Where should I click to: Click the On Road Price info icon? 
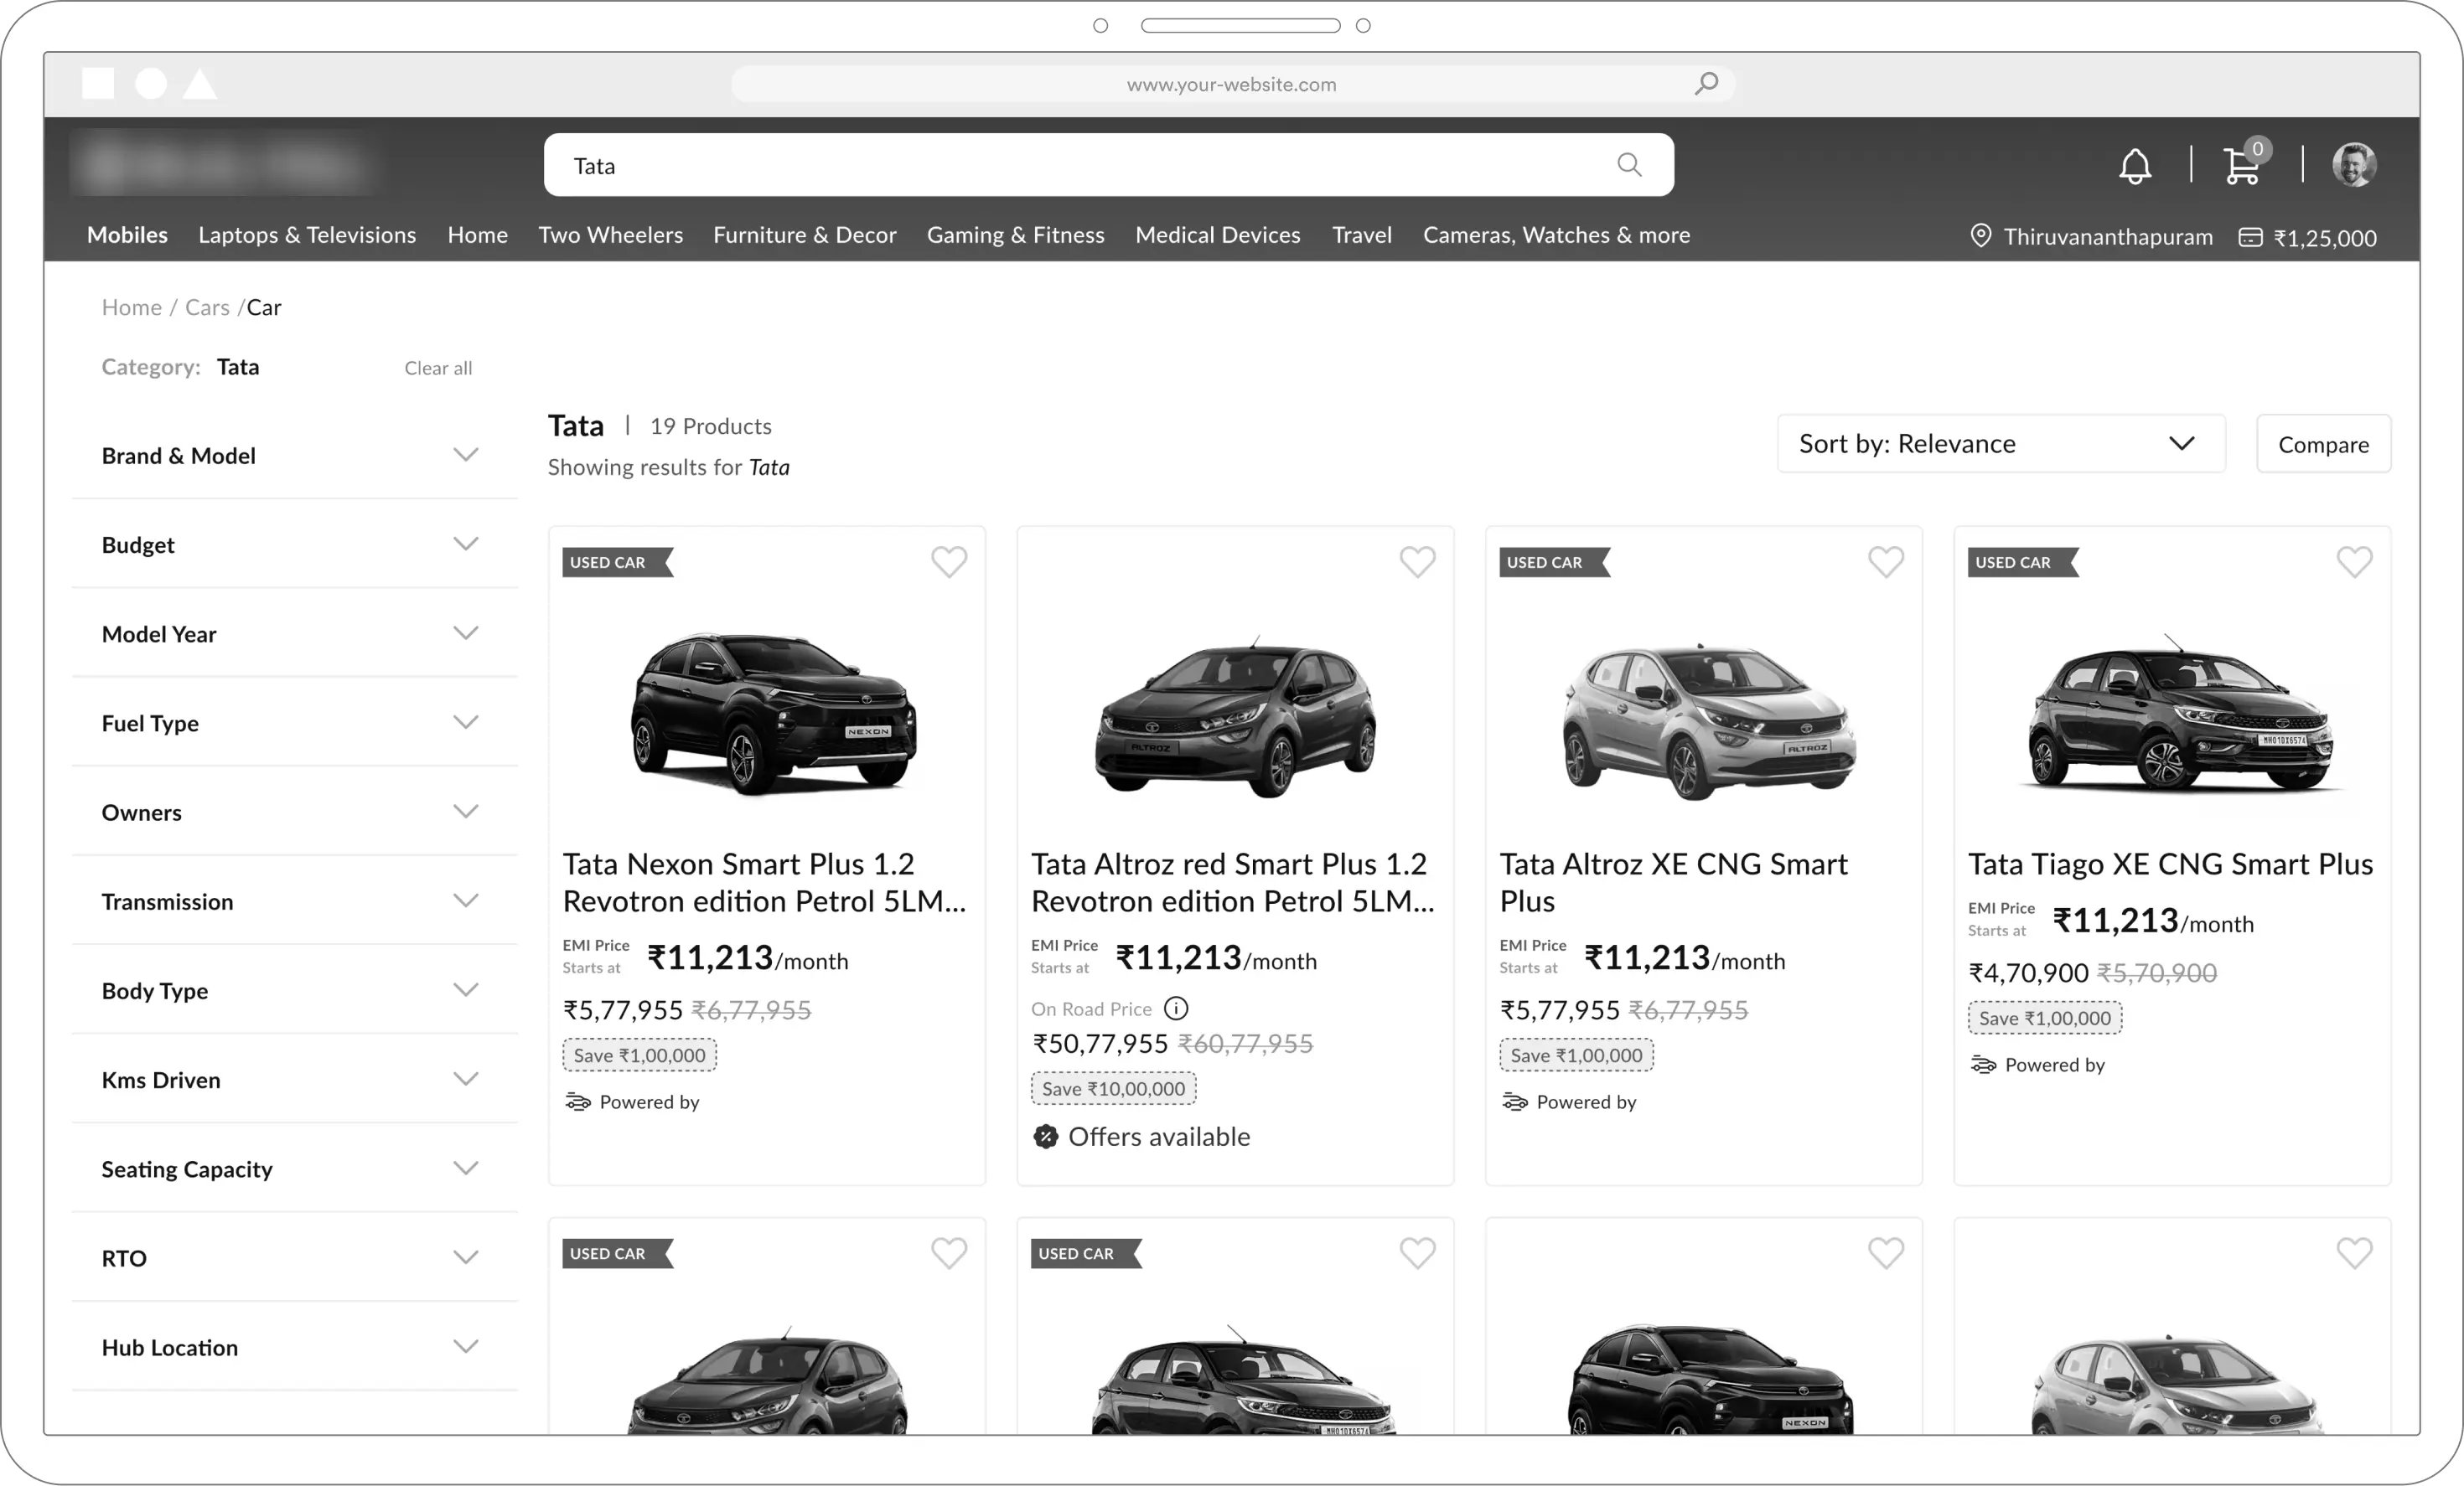pyautogui.click(x=1176, y=1009)
